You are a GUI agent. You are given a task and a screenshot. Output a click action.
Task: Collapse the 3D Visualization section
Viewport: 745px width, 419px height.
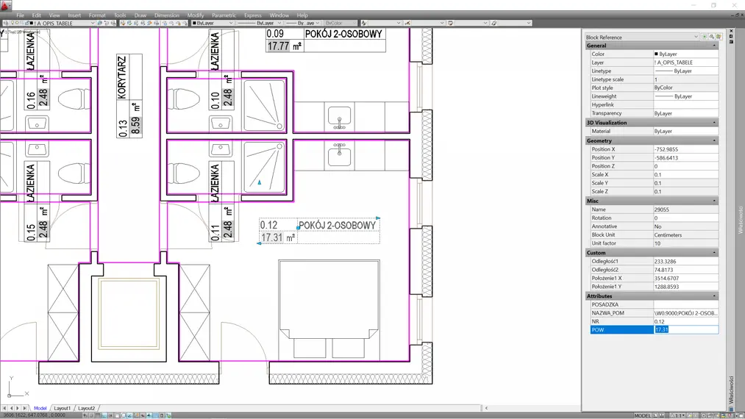714,123
